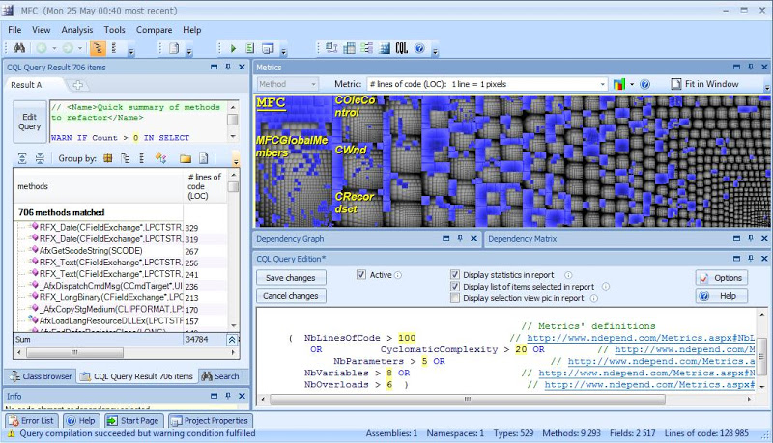Switch to the Class Browser tab
This screenshot has height=443, width=773.
[x=41, y=376]
